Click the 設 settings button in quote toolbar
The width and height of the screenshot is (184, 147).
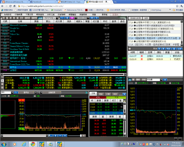coord(97,18)
